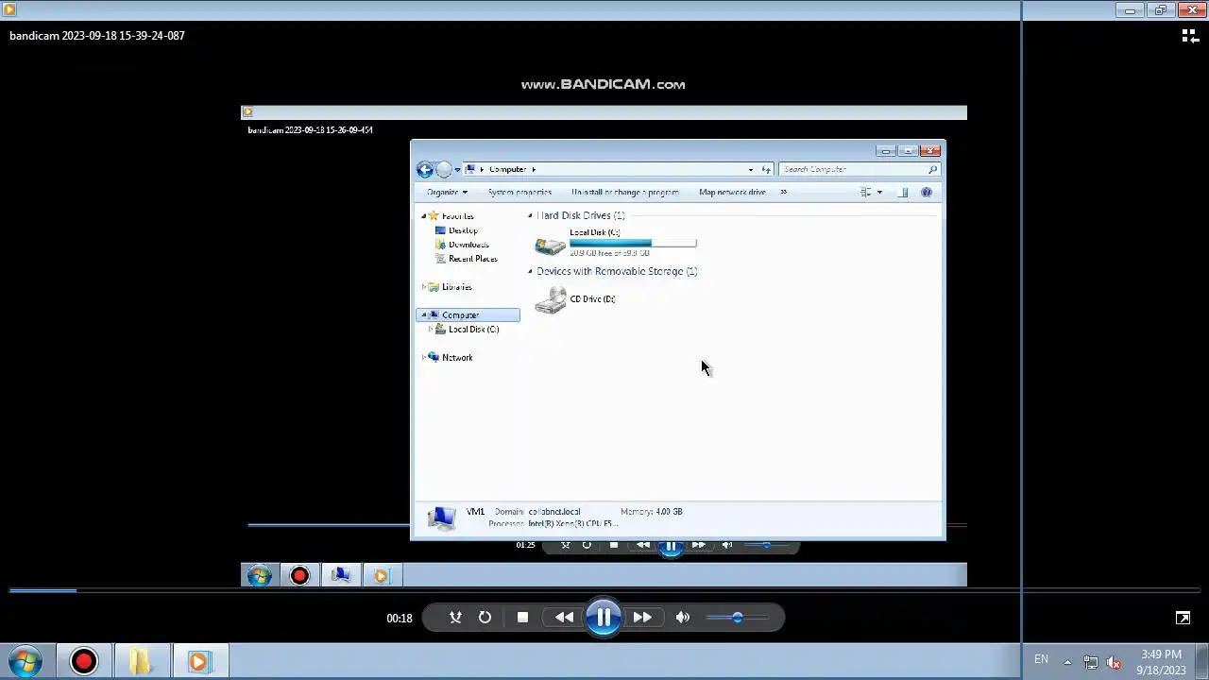Switch to Library via top-right grid icon
Screen dimensions: 1209x680
(x=1190, y=36)
